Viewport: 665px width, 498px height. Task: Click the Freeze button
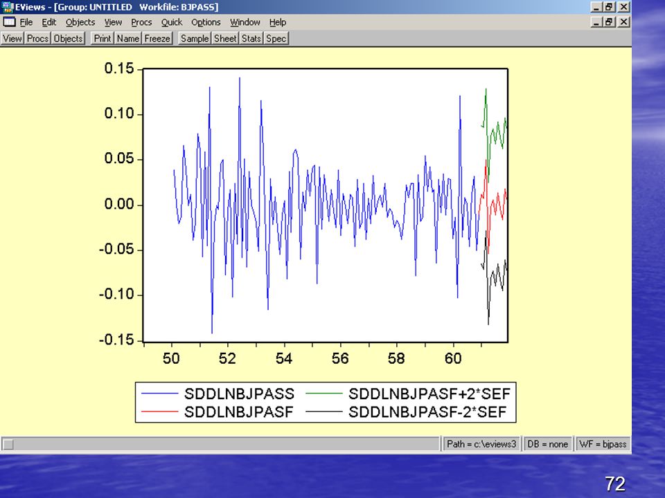click(157, 39)
